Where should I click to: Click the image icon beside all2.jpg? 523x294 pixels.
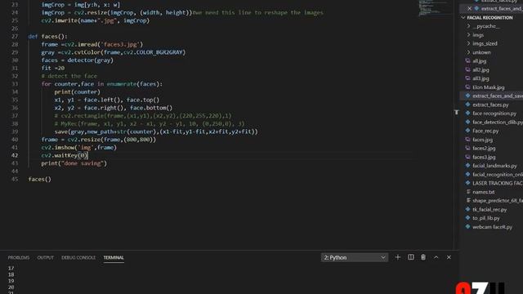point(467,69)
